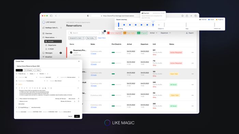Toggle the Open tasks filter chip
This screenshot has height=134, width=239.
pyautogui.click(x=129, y=33)
